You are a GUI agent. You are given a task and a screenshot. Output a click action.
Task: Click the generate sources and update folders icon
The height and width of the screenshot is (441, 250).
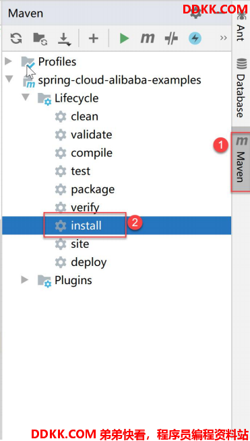[40, 38]
